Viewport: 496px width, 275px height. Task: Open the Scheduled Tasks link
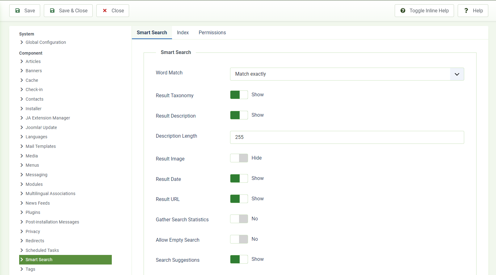(x=42, y=250)
